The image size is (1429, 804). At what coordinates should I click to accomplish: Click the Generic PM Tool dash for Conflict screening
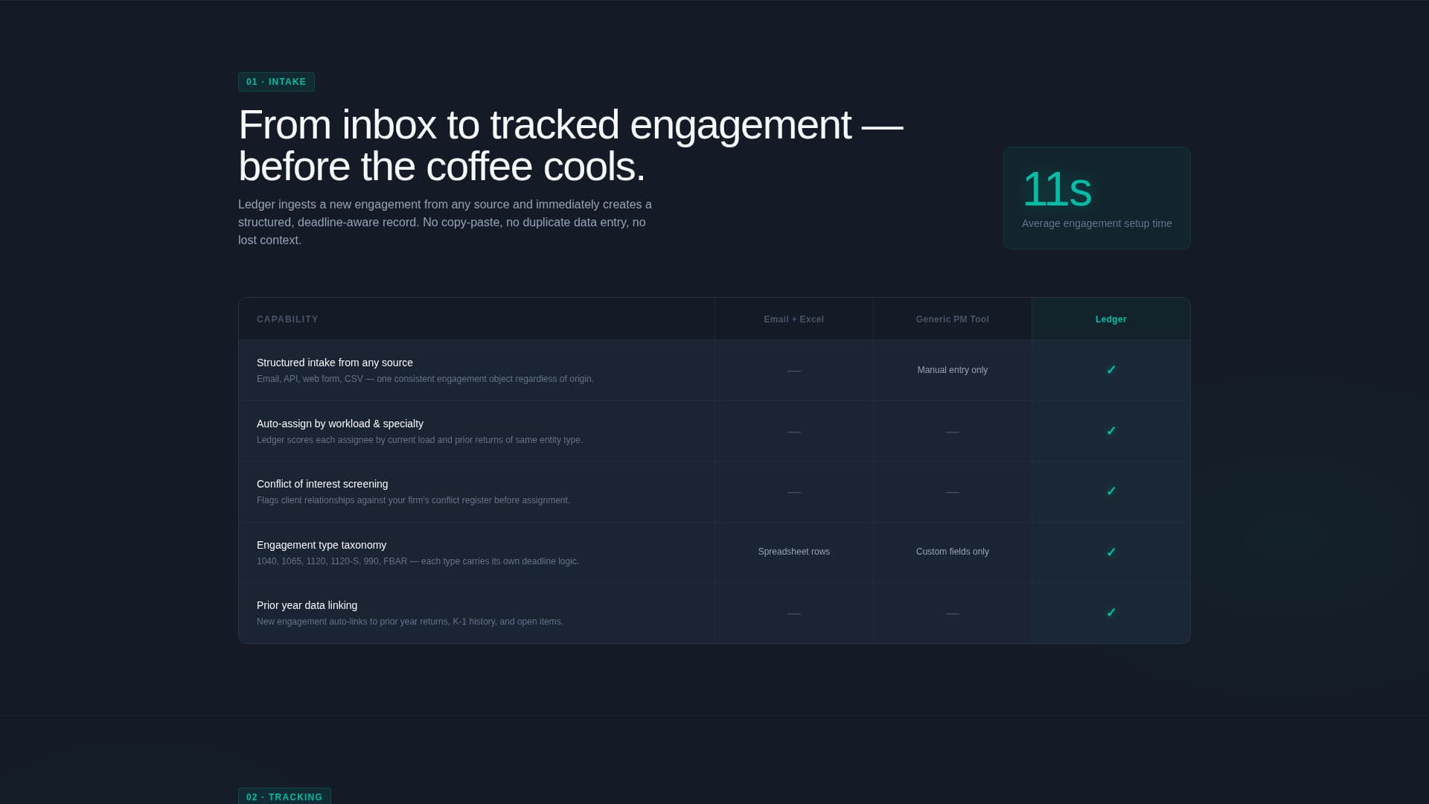pos(952,492)
